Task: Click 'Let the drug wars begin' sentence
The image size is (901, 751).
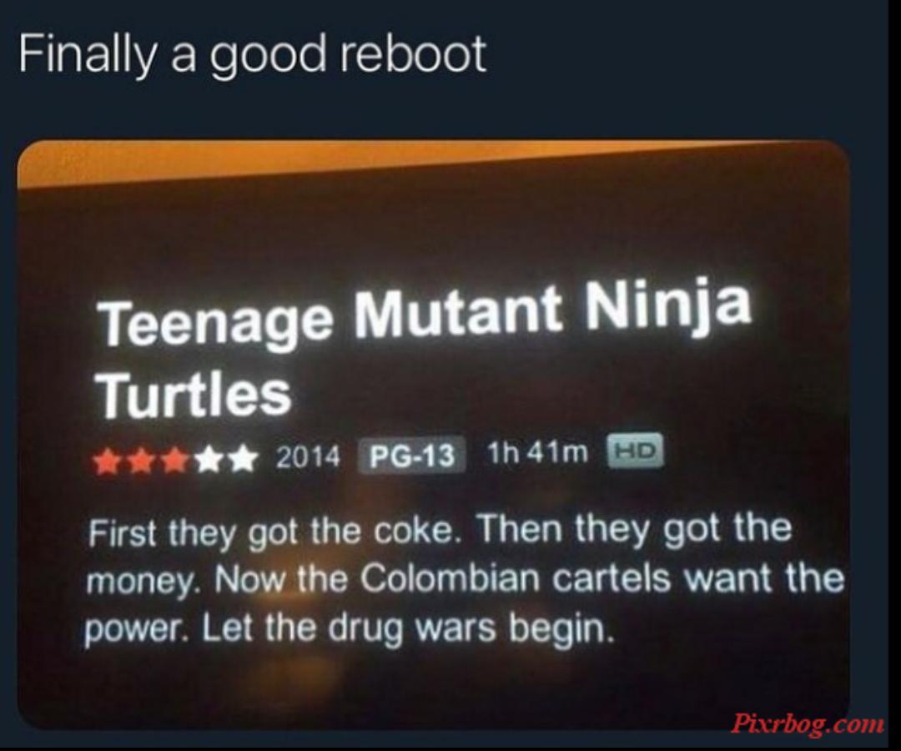Action: (x=403, y=629)
